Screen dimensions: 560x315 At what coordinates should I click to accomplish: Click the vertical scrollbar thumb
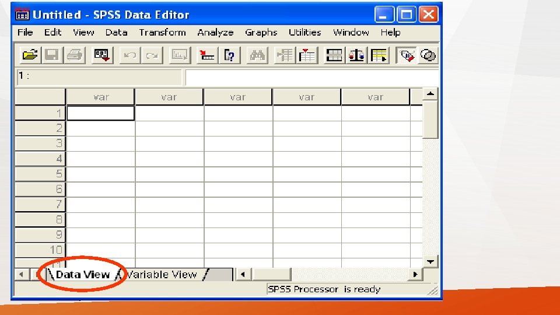[x=430, y=119]
